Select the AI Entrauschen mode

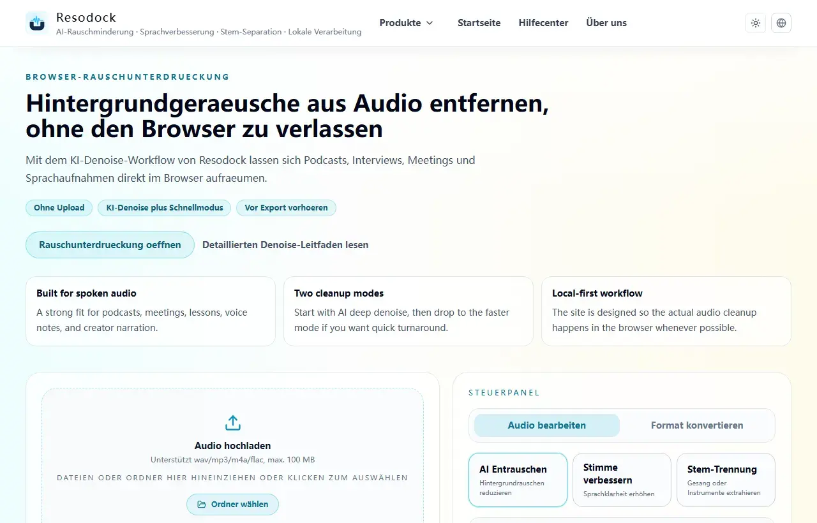tap(518, 480)
